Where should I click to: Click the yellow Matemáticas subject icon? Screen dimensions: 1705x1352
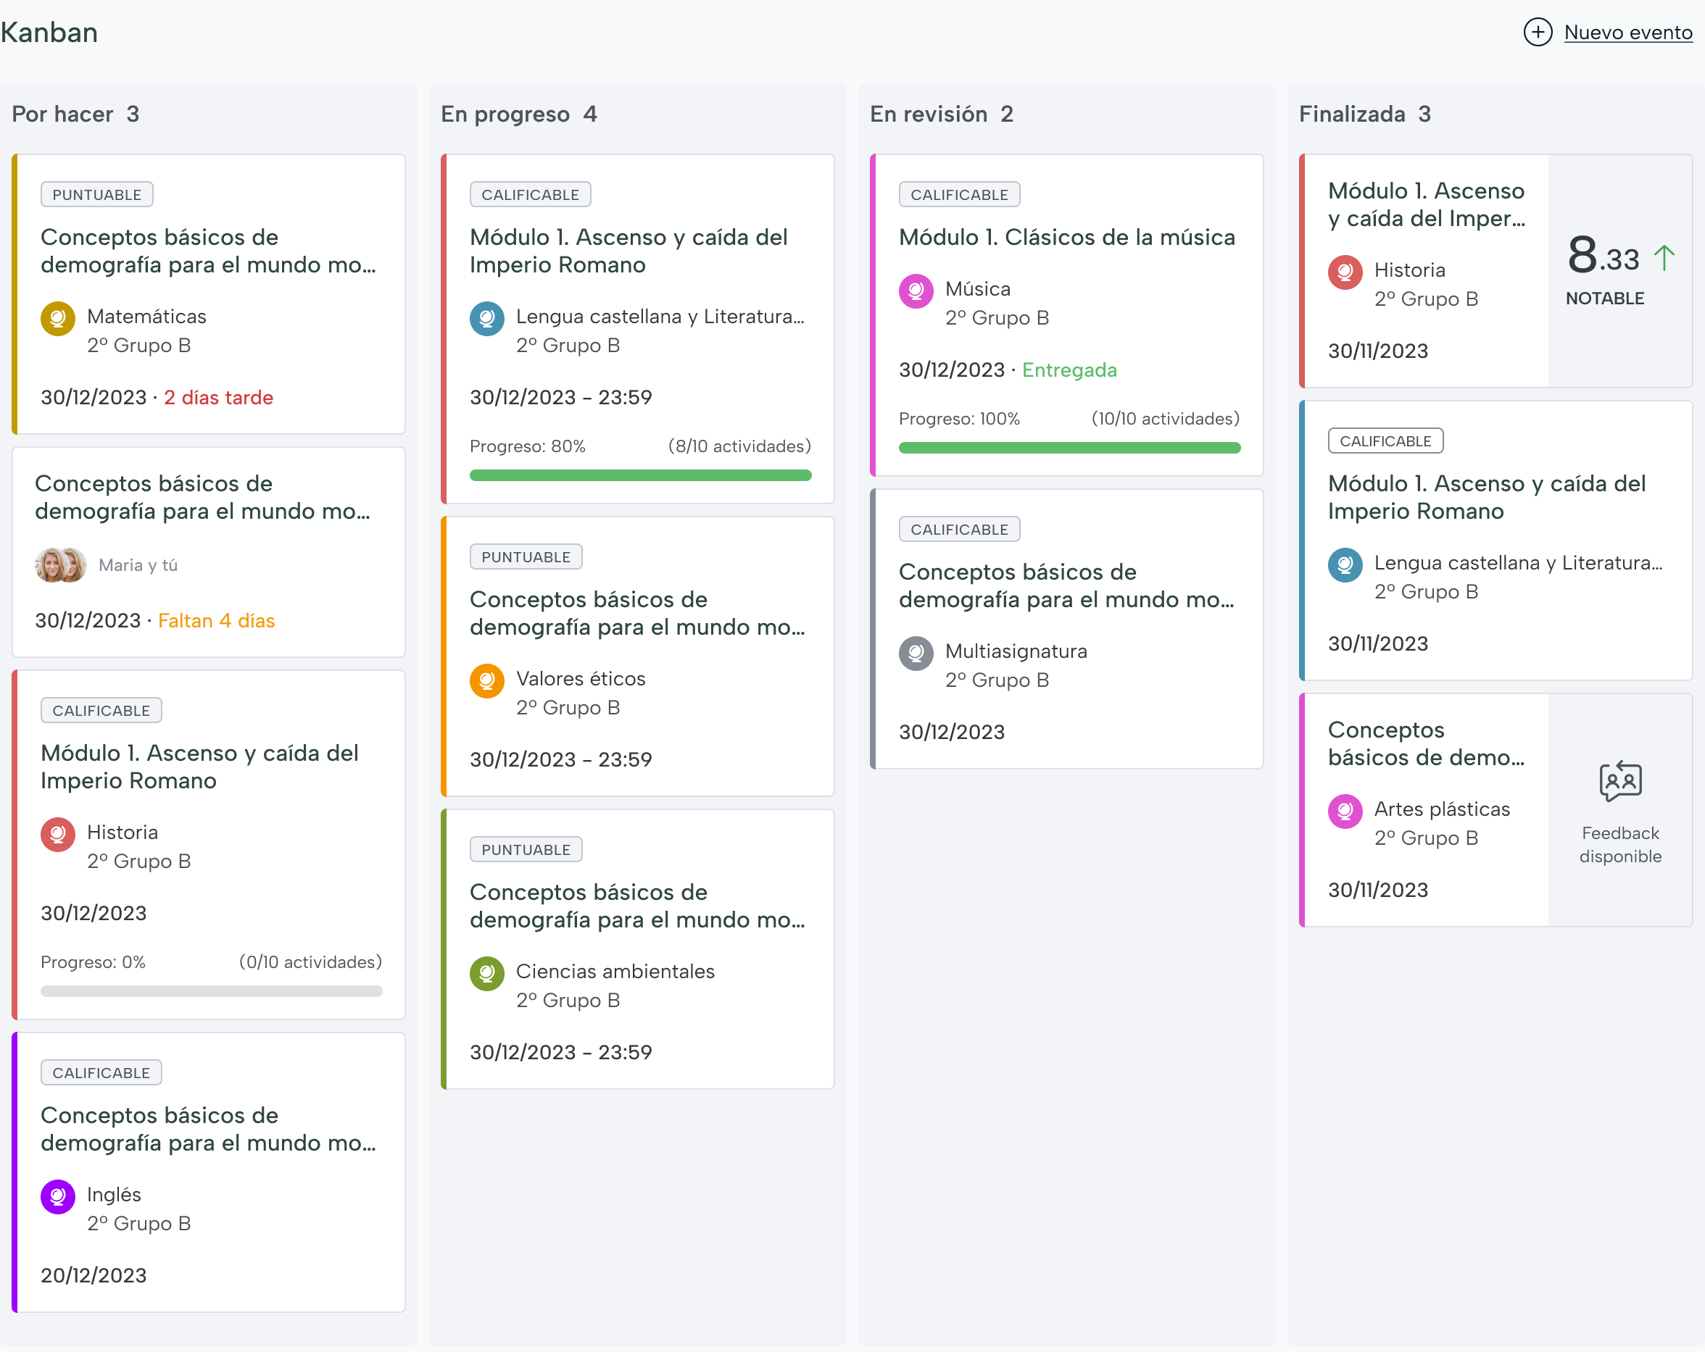pyautogui.click(x=58, y=319)
